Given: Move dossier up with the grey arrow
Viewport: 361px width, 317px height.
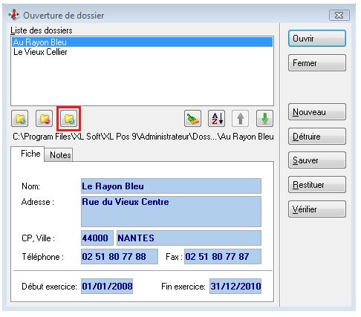Looking at the screenshot, I should 241,119.
